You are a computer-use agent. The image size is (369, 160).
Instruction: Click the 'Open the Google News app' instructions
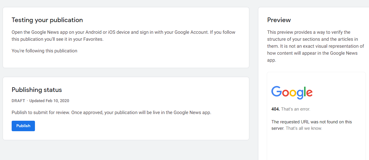(123, 32)
